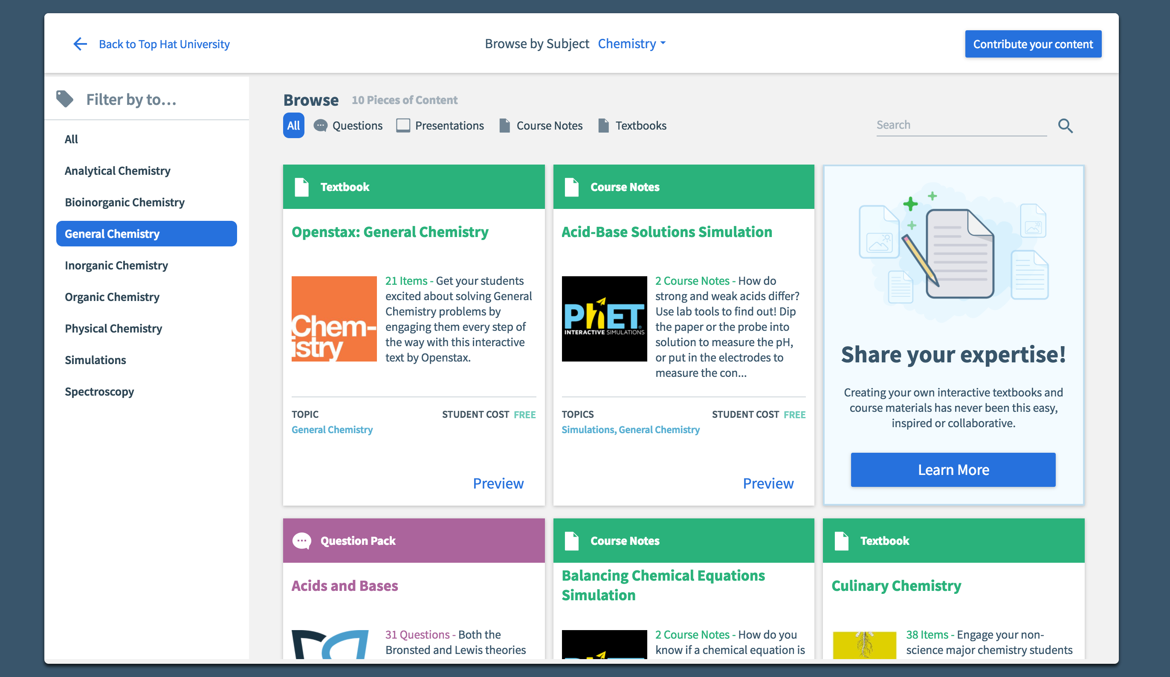This screenshot has width=1170, height=677.
Task: Click the Question Pack bubble icon header
Action: (x=302, y=541)
